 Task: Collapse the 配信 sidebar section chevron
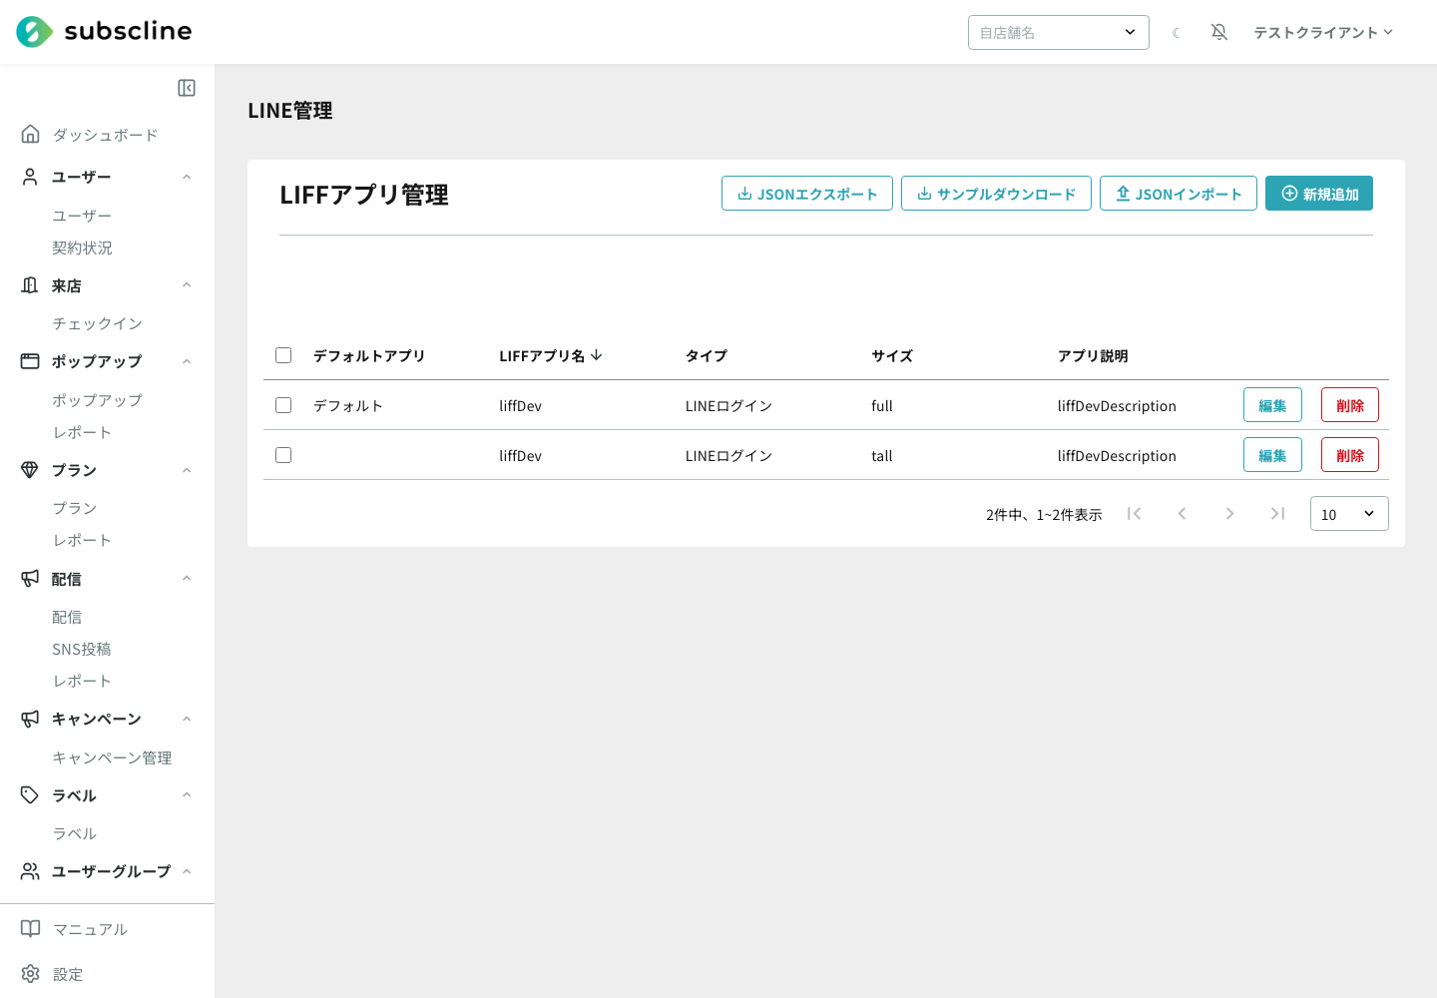(187, 579)
